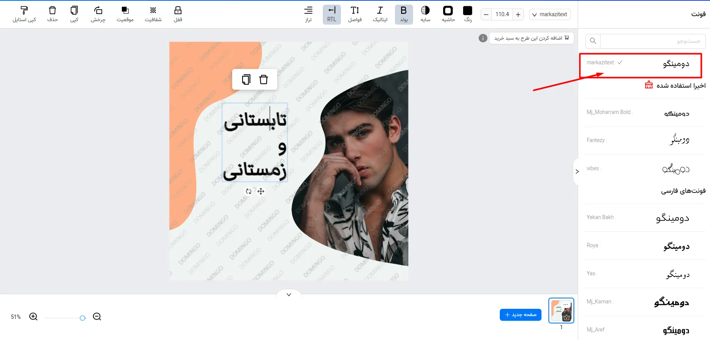The width and height of the screenshot is (710, 340).
Task: Open shadow (سایه) settings
Action: point(425,14)
